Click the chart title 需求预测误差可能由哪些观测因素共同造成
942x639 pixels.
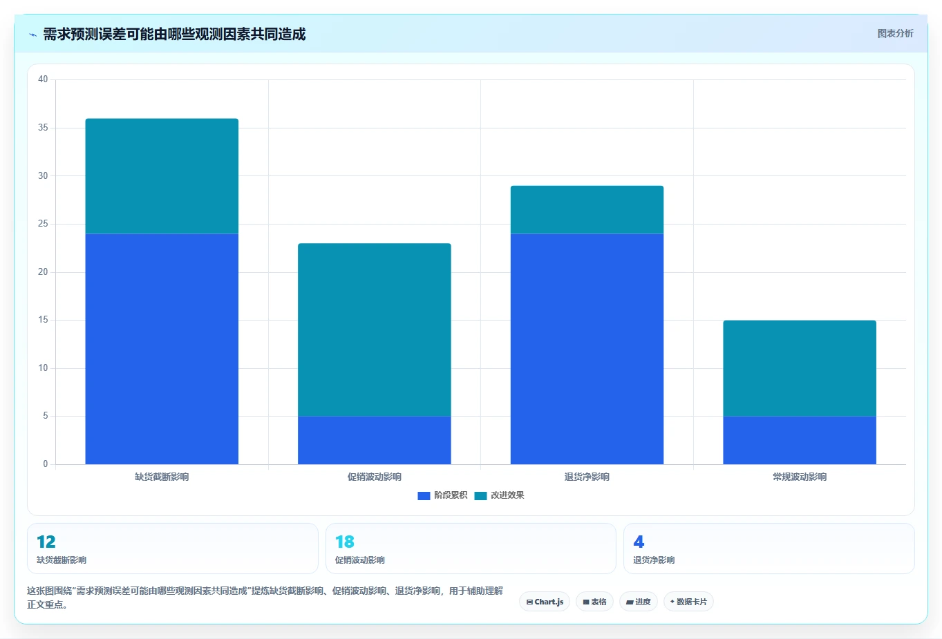pos(174,34)
